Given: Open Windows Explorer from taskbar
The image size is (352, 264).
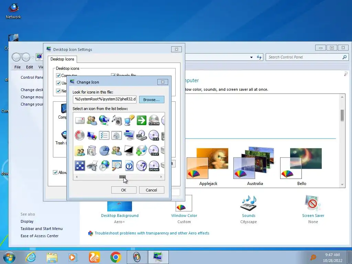Looking at the screenshot, I should click(52, 257).
